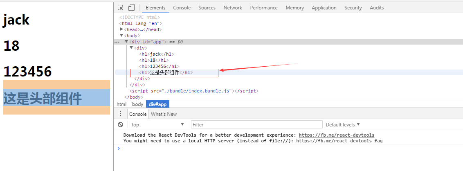Image resolution: width=463 pixels, height=171 pixels.
Task: Collapse the div#app tree node
Action: tap(127, 42)
